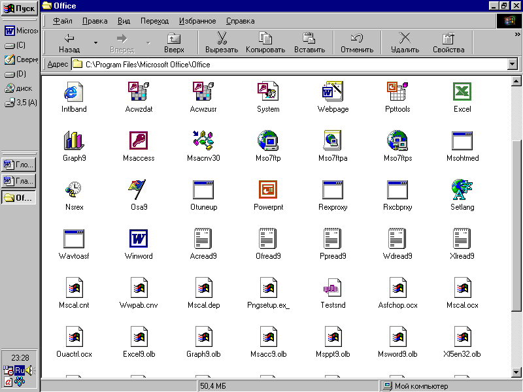Screen dimensions: 523x392
Task: Click the address field path
Action: tap(290, 64)
